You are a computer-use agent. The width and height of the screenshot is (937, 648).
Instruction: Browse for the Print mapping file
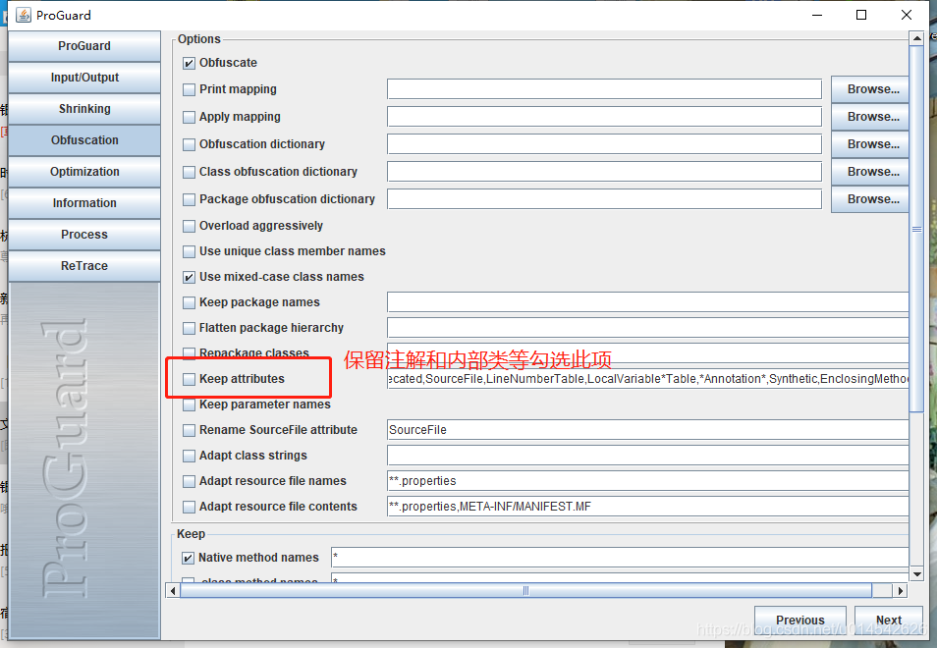[870, 89]
